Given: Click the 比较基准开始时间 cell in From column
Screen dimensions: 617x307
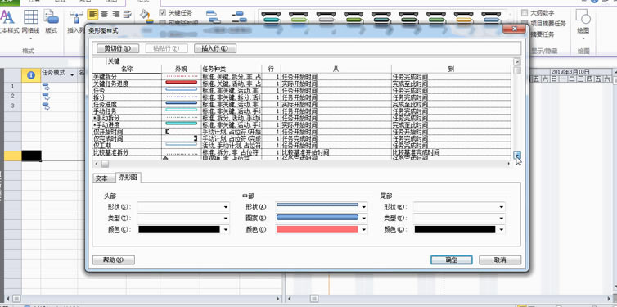Looking at the screenshot, I should click(x=336, y=152).
